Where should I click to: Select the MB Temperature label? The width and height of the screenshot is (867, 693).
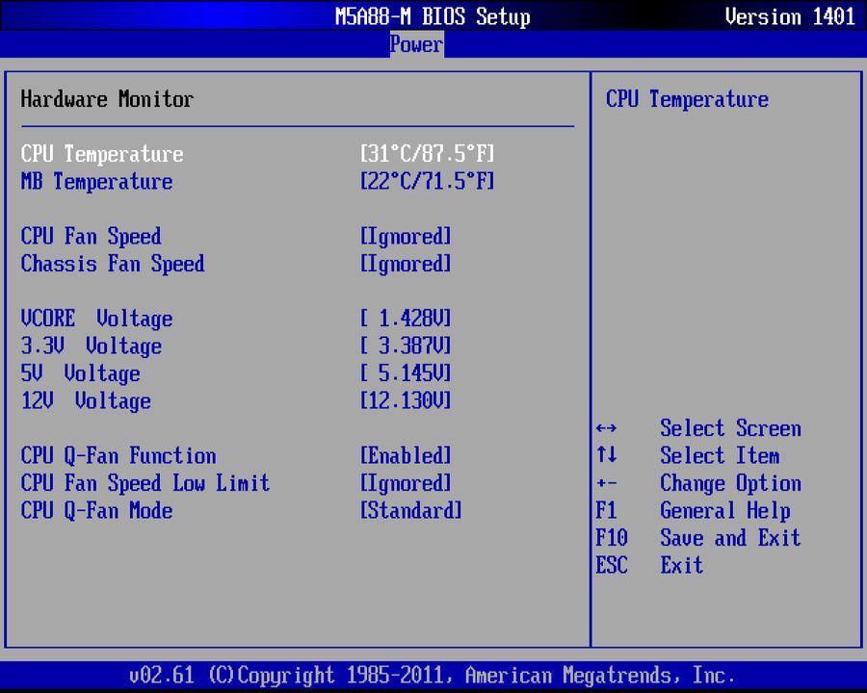pos(96,181)
